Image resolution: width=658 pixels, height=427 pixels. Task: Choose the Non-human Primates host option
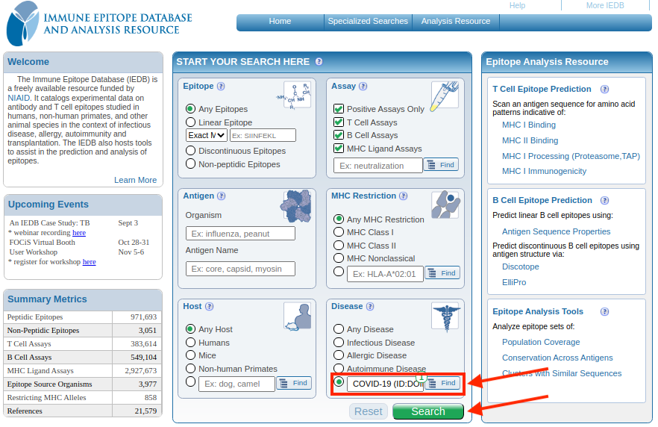point(190,368)
